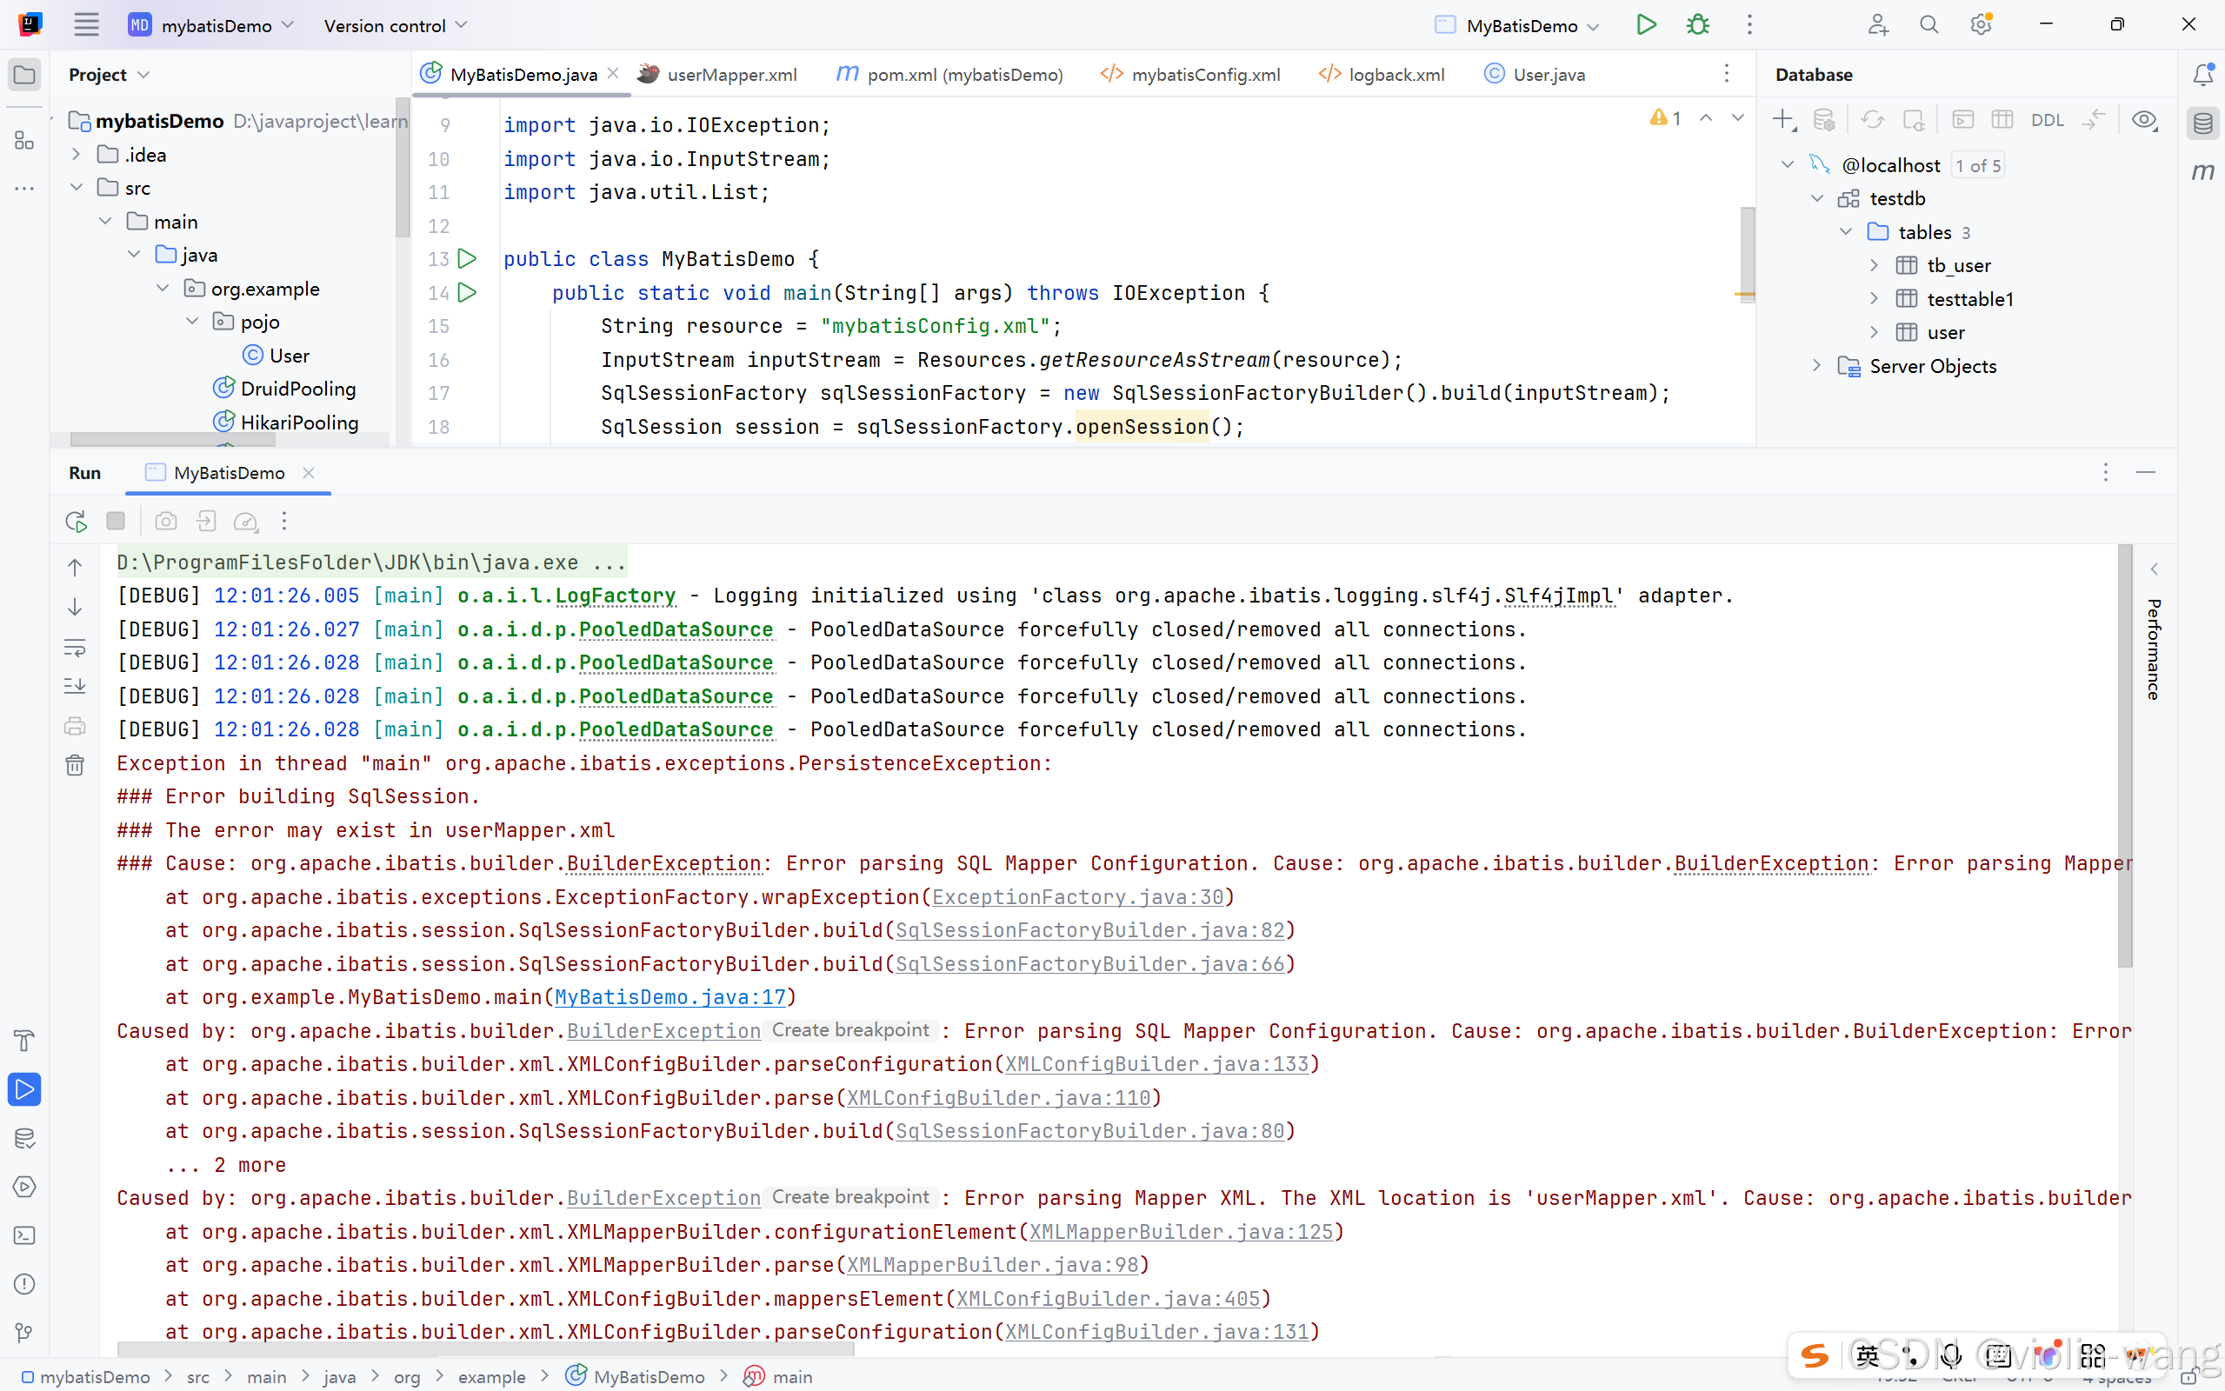Screen dimensions: 2225x1391
Task: Open Search Everywhere magnifier icon
Action: pos(1929,26)
